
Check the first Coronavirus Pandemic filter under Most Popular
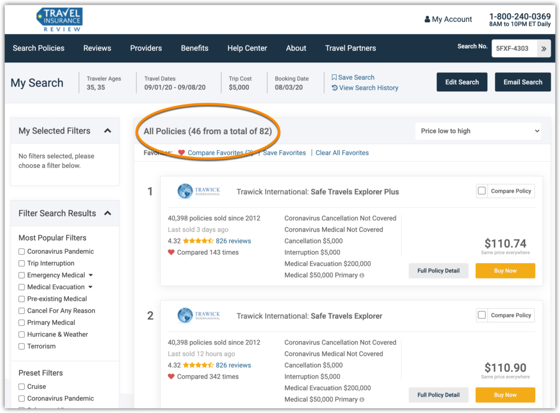point(22,252)
